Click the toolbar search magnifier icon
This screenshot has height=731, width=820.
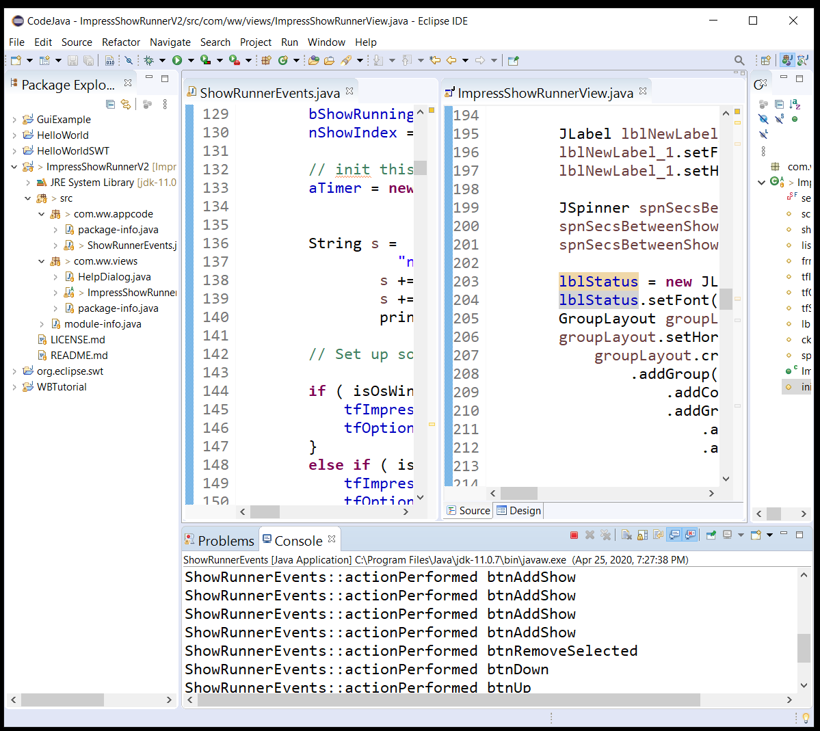739,60
